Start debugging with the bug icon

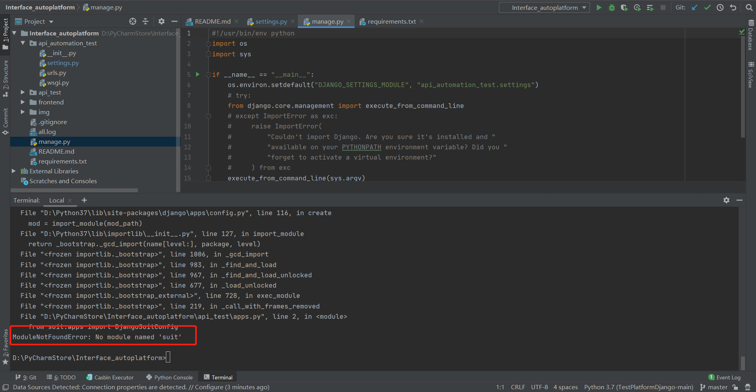click(611, 7)
